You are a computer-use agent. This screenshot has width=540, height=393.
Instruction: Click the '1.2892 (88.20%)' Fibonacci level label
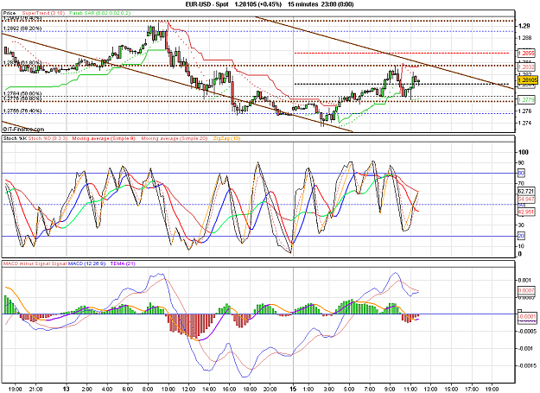(22, 29)
